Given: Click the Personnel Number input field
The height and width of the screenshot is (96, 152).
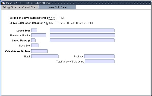Looking at the screenshot, I should [39, 35].
